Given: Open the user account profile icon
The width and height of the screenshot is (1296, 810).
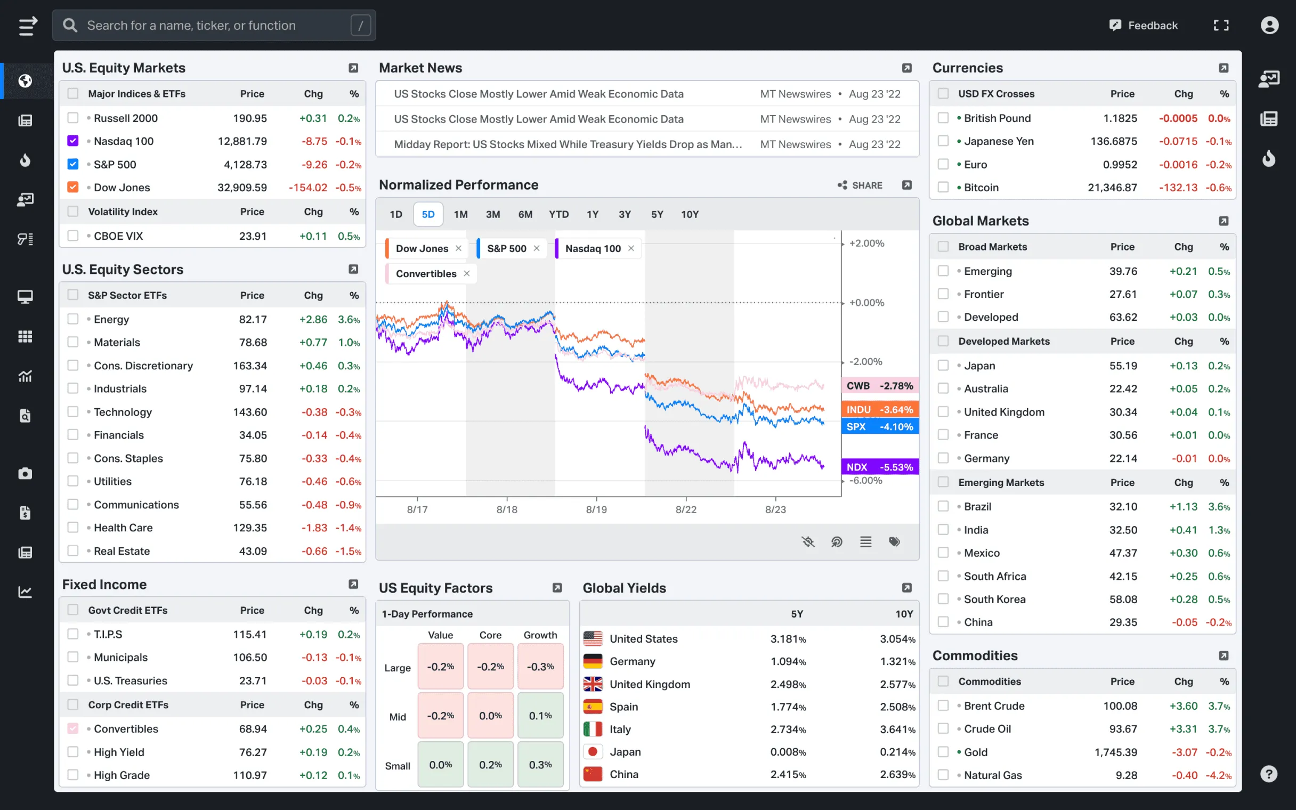Looking at the screenshot, I should click(1269, 25).
